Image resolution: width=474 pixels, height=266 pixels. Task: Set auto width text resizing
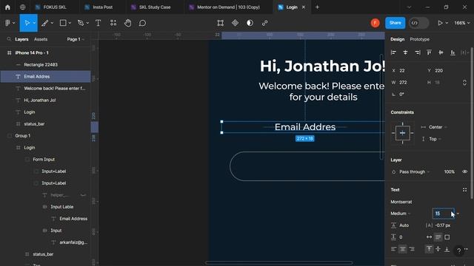tap(429, 237)
